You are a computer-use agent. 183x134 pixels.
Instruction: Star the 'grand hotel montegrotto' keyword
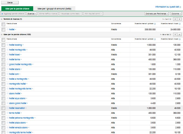pyautogui.click(x=8, y=64)
